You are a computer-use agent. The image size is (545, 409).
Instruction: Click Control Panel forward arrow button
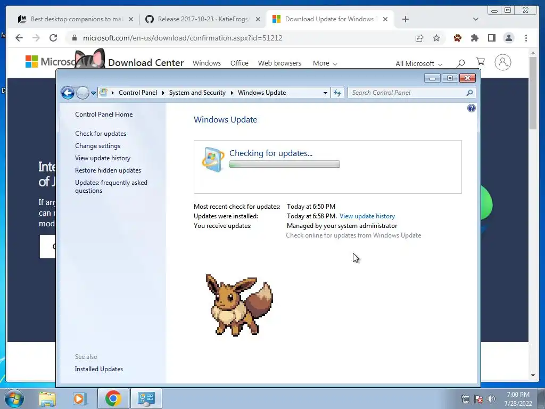pyautogui.click(x=82, y=93)
